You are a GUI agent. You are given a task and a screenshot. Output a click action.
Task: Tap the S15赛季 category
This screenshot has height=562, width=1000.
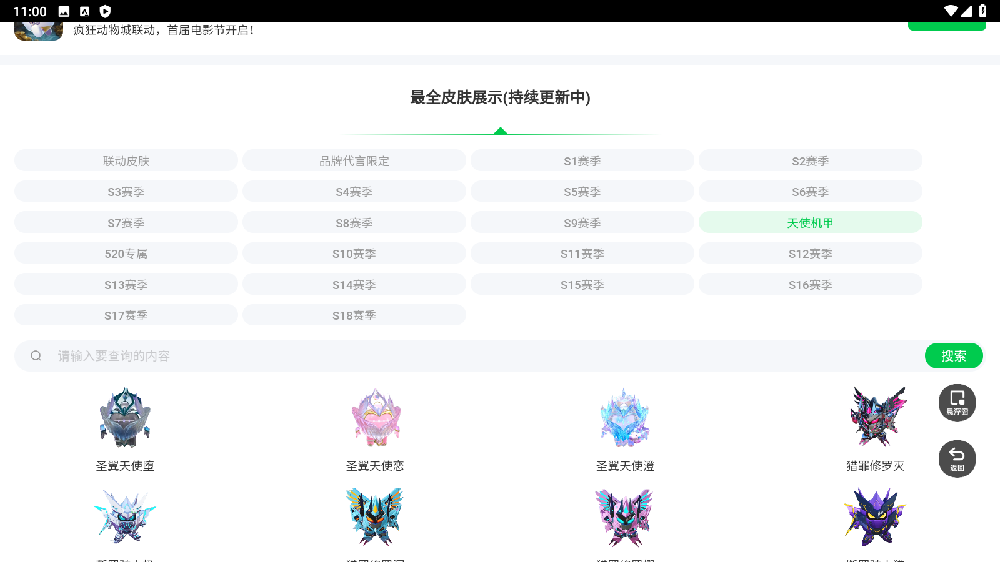(582, 284)
